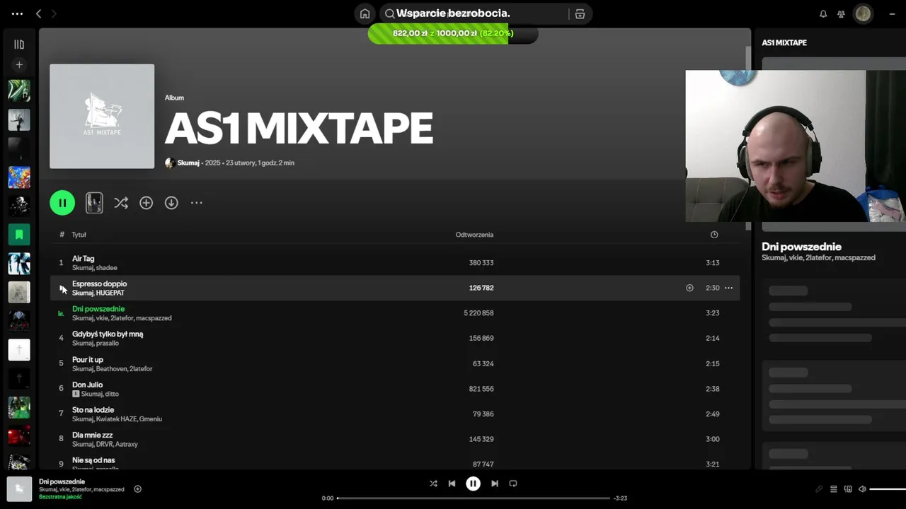Viewport: 906px width, 509px height.
Task: Select track title Gdybyś tylko był mną
Action: pyautogui.click(x=108, y=334)
